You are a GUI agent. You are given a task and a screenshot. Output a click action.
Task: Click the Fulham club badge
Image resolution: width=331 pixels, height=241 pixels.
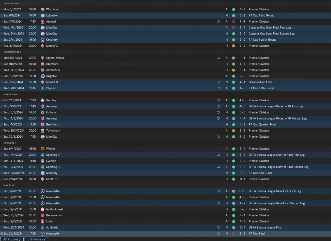[x=43, y=112]
